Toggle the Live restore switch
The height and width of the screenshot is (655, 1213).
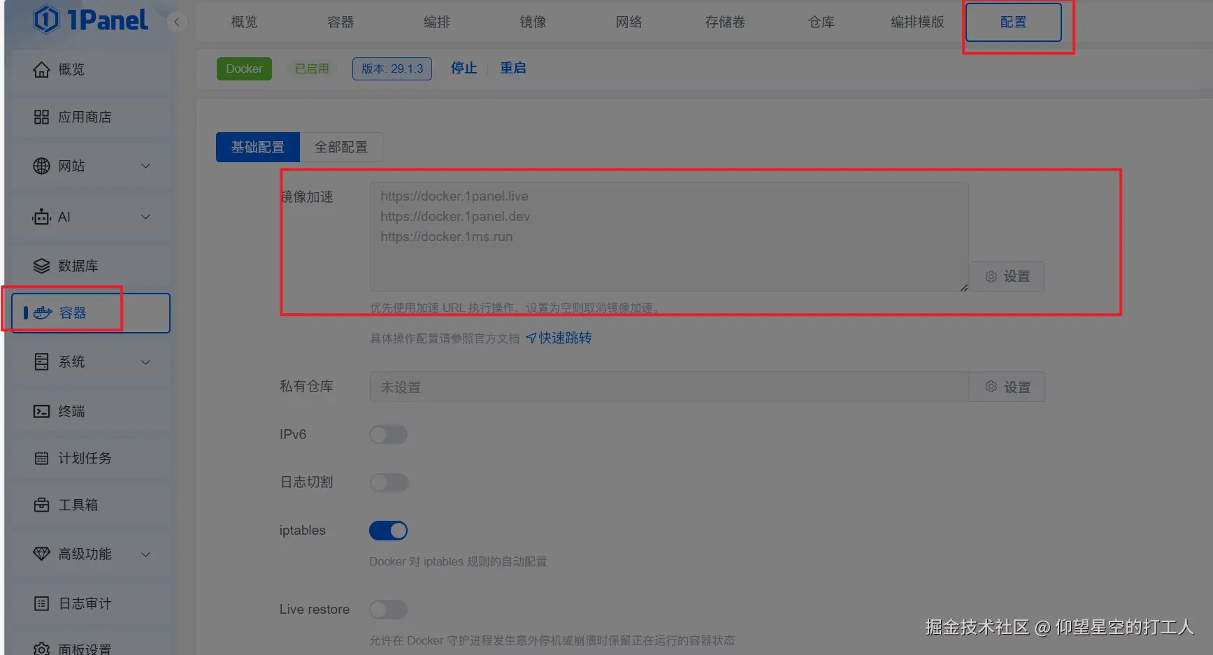(x=389, y=610)
